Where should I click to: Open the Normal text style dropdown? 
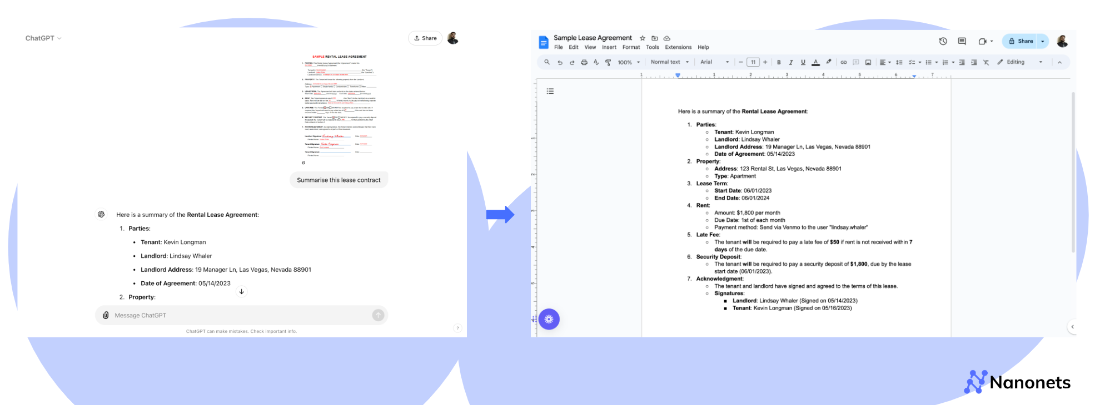point(670,62)
